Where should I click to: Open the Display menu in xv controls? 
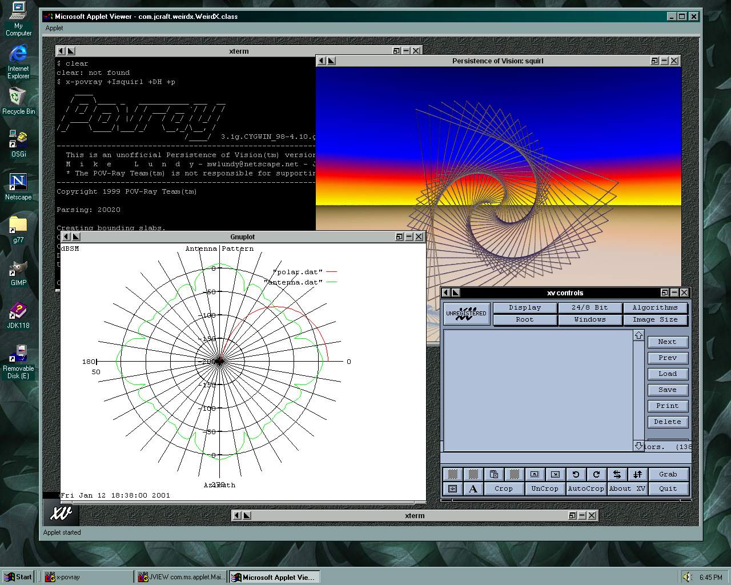(525, 307)
